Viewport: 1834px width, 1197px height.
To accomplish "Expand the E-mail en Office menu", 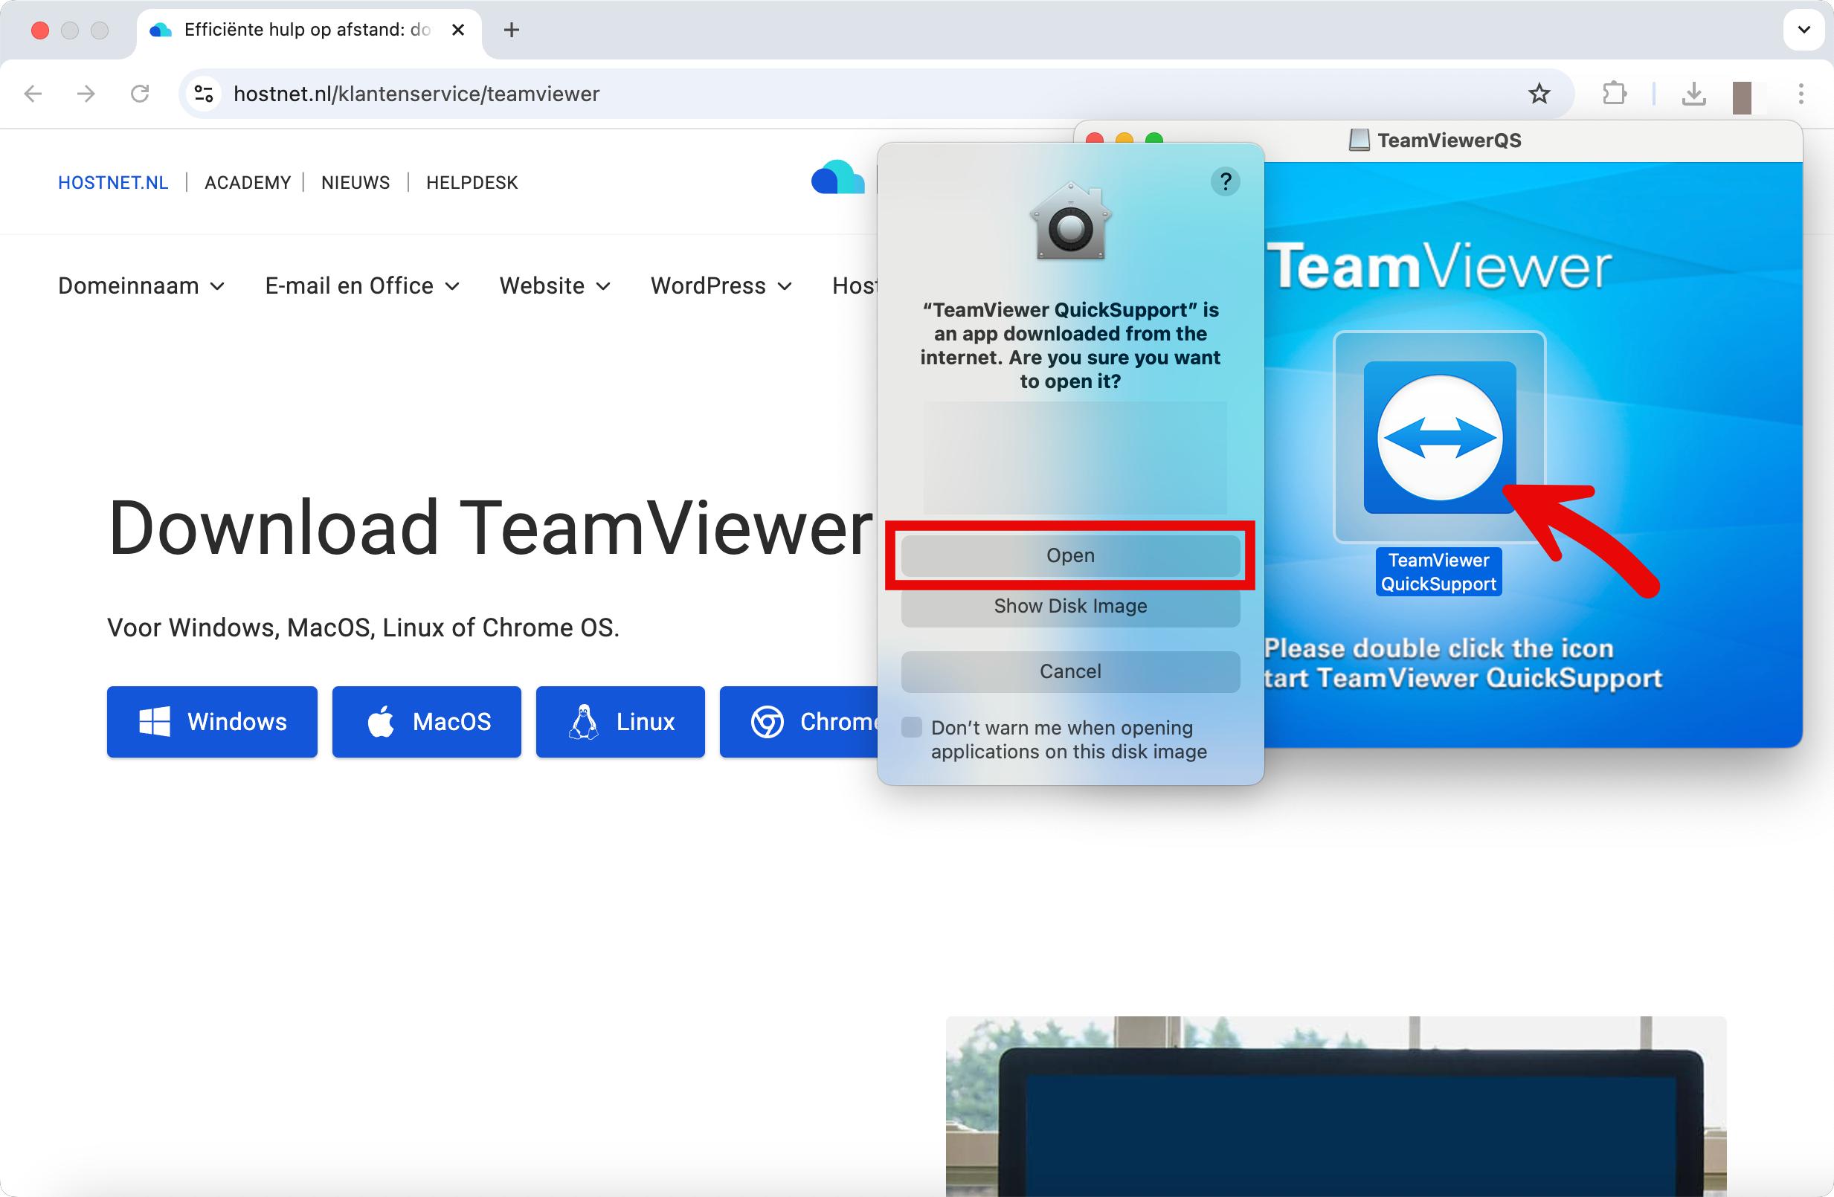I will pos(362,285).
